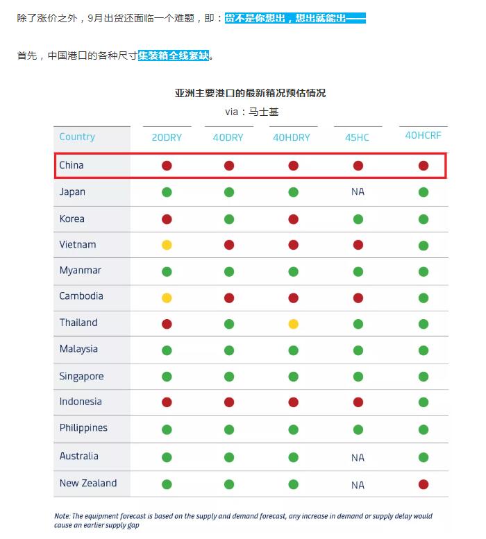Click Japan's green 40DRY status dot
The width and height of the screenshot is (486, 539).
click(x=229, y=192)
